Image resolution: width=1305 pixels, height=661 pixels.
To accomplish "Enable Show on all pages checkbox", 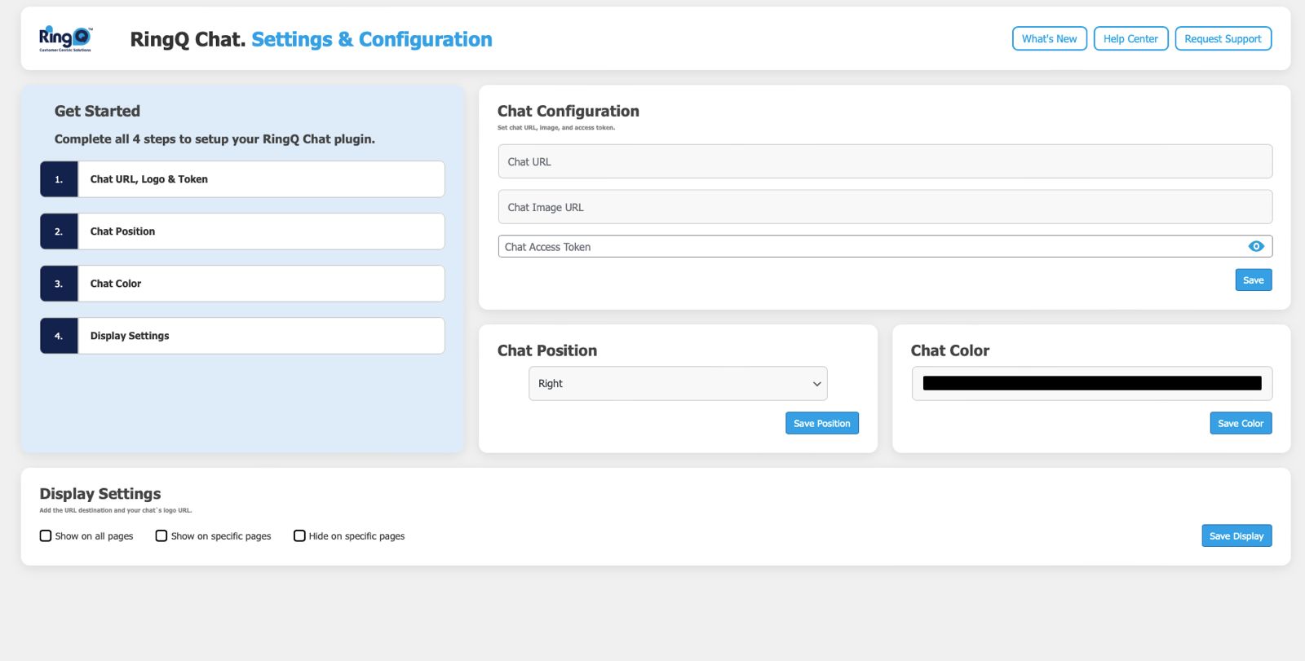I will pyautogui.click(x=46, y=535).
